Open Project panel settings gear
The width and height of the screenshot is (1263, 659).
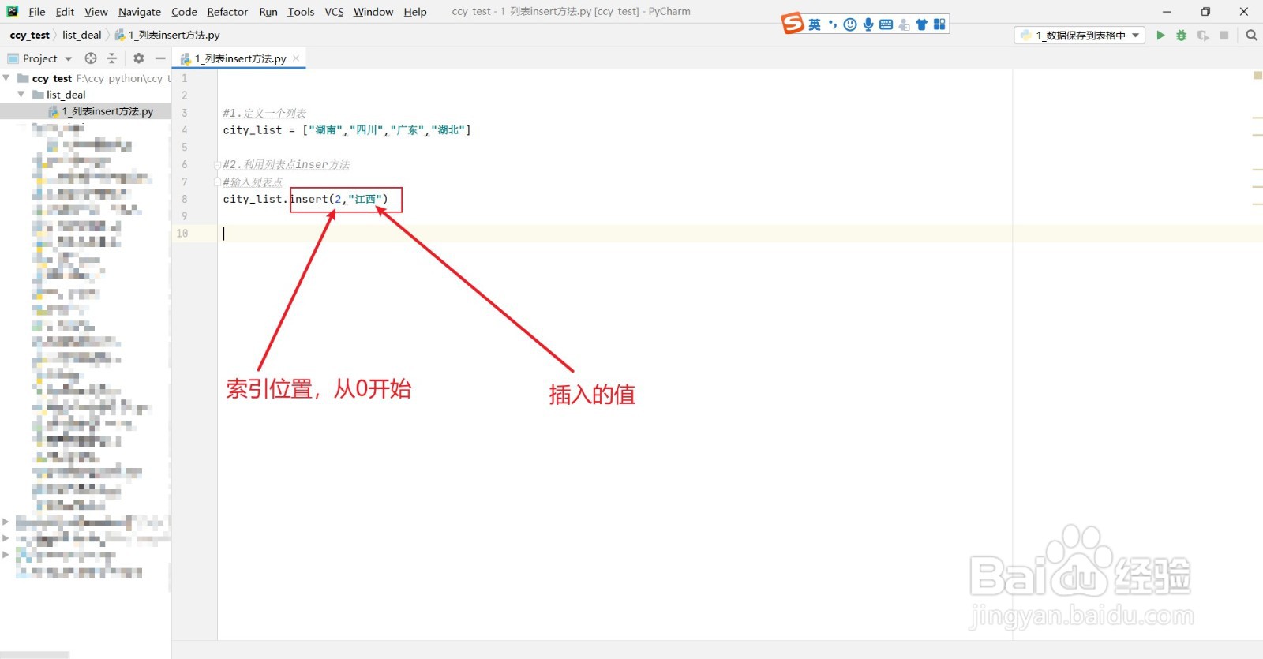pos(139,58)
